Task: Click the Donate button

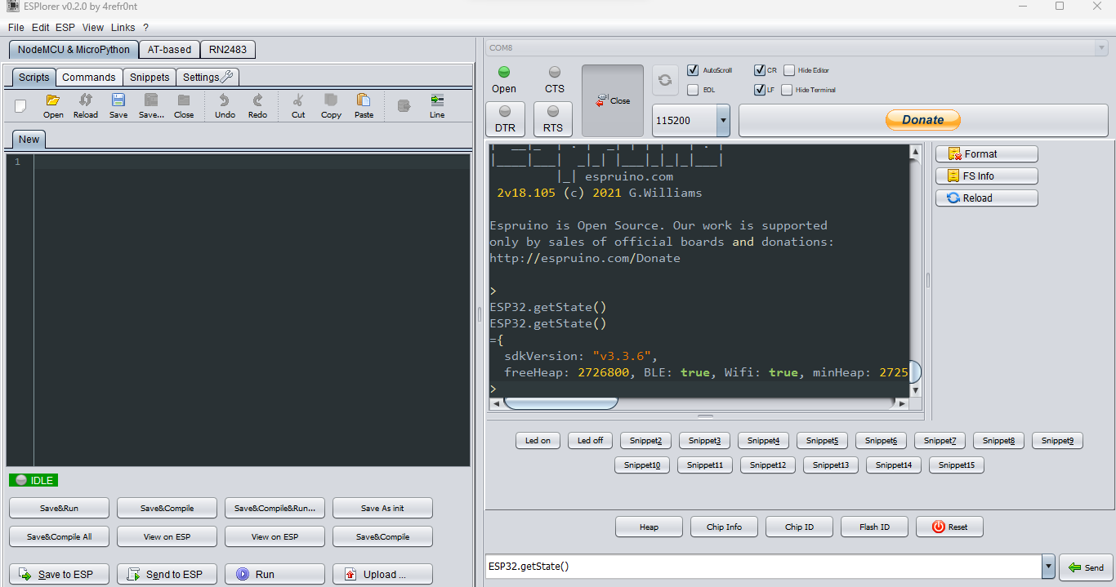Action: coord(923,120)
